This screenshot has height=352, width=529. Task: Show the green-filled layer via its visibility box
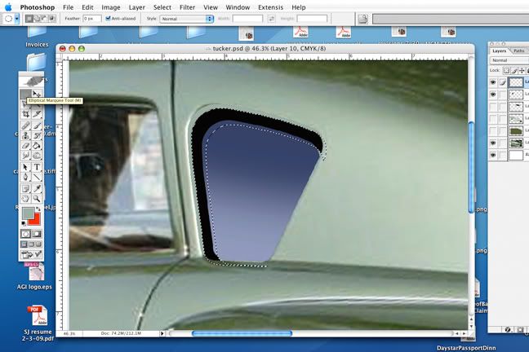pos(493,131)
